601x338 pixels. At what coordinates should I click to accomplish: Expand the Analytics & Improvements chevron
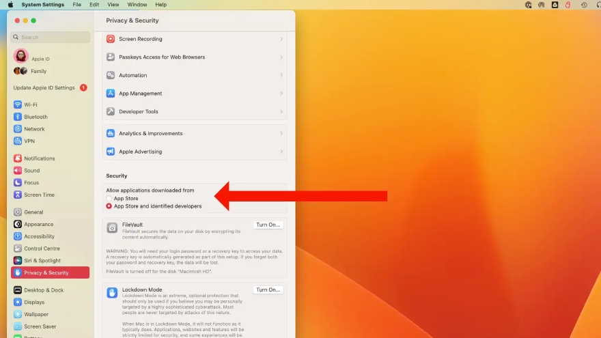(x=281, y=134)
